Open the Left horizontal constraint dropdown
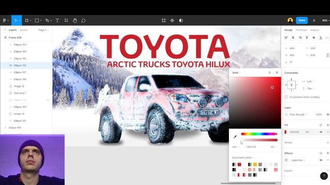The image size is (330, 185). [310, 81]
